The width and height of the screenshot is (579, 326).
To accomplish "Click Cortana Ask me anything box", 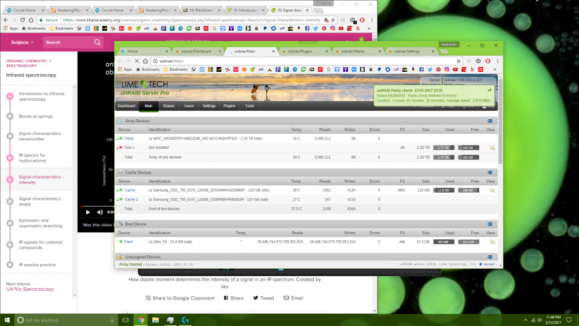I will tap(66, 320).
